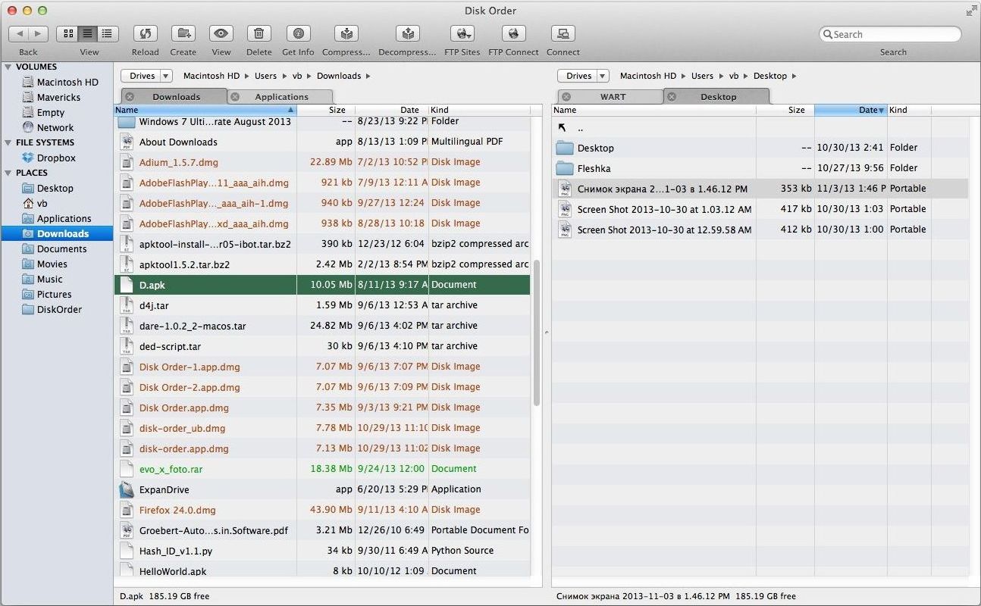Open Get Info from the toolbar
The width and height of the screenshot is (981, 606).
tap(298, 33)
